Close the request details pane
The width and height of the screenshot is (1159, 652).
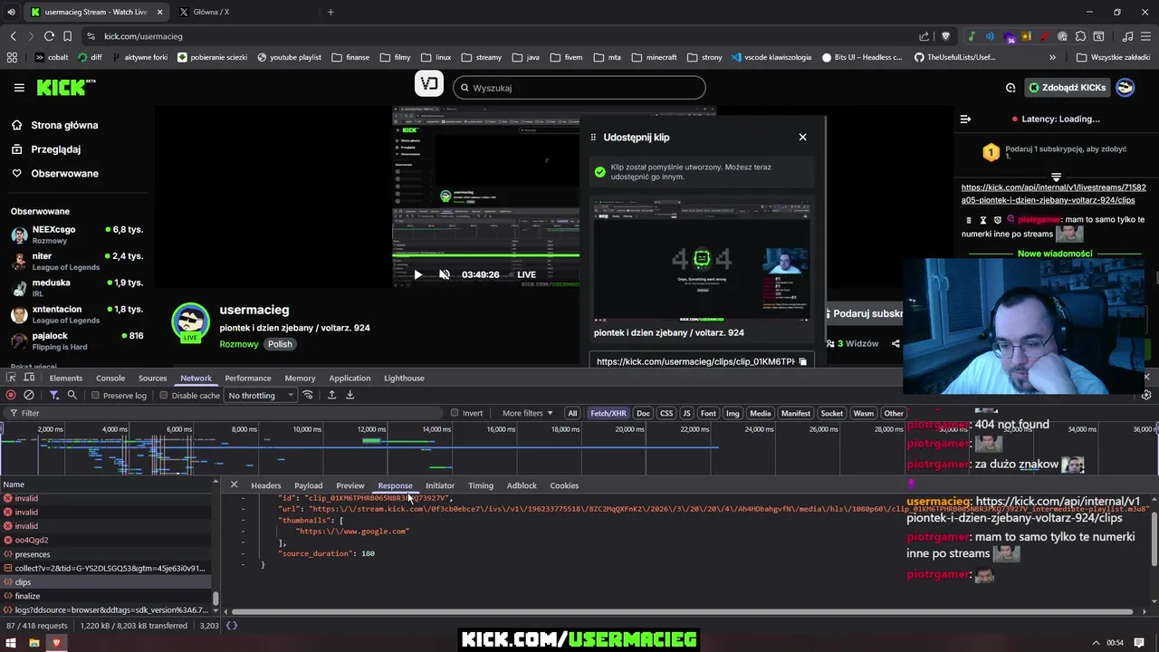(x=234, y=485)
